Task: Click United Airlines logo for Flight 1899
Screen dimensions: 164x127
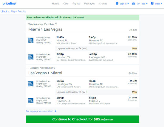Action: 31,84
